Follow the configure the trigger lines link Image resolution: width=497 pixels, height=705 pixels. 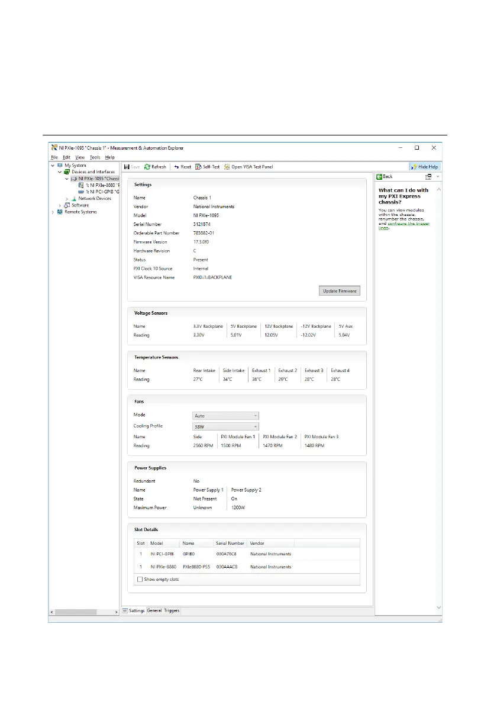point(408,224)
